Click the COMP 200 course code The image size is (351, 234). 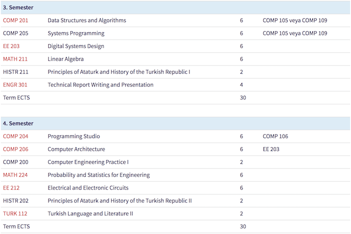[15, 162]
